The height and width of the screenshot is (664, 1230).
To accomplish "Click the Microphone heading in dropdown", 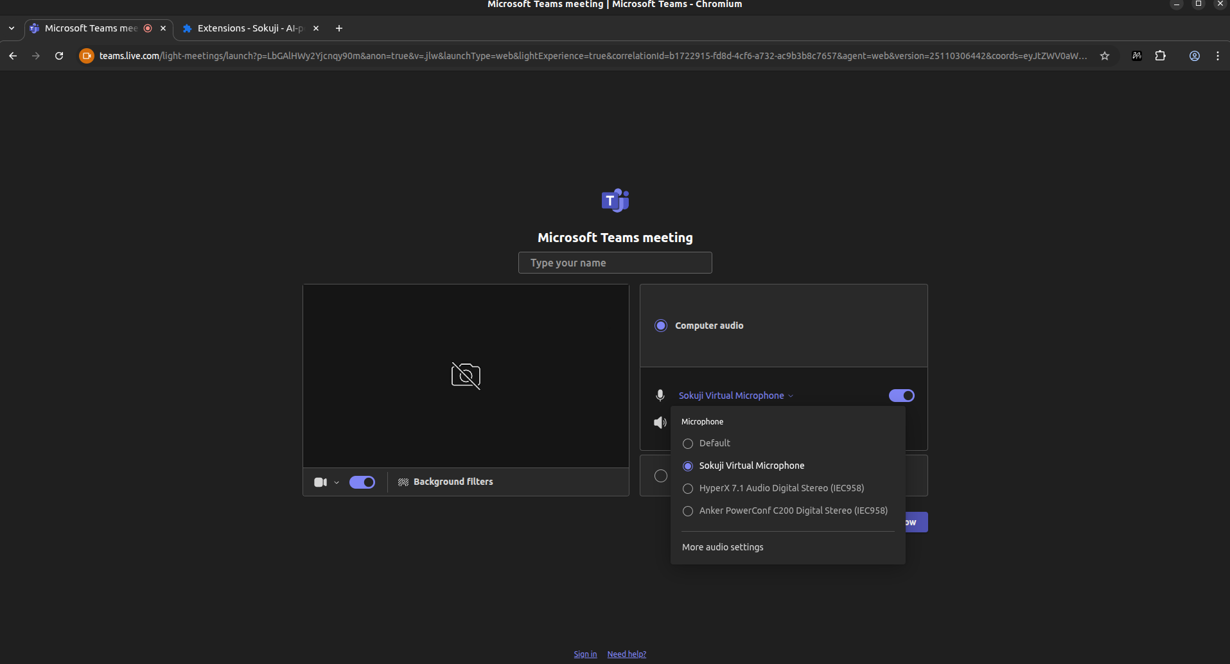I will click(702, 422).
